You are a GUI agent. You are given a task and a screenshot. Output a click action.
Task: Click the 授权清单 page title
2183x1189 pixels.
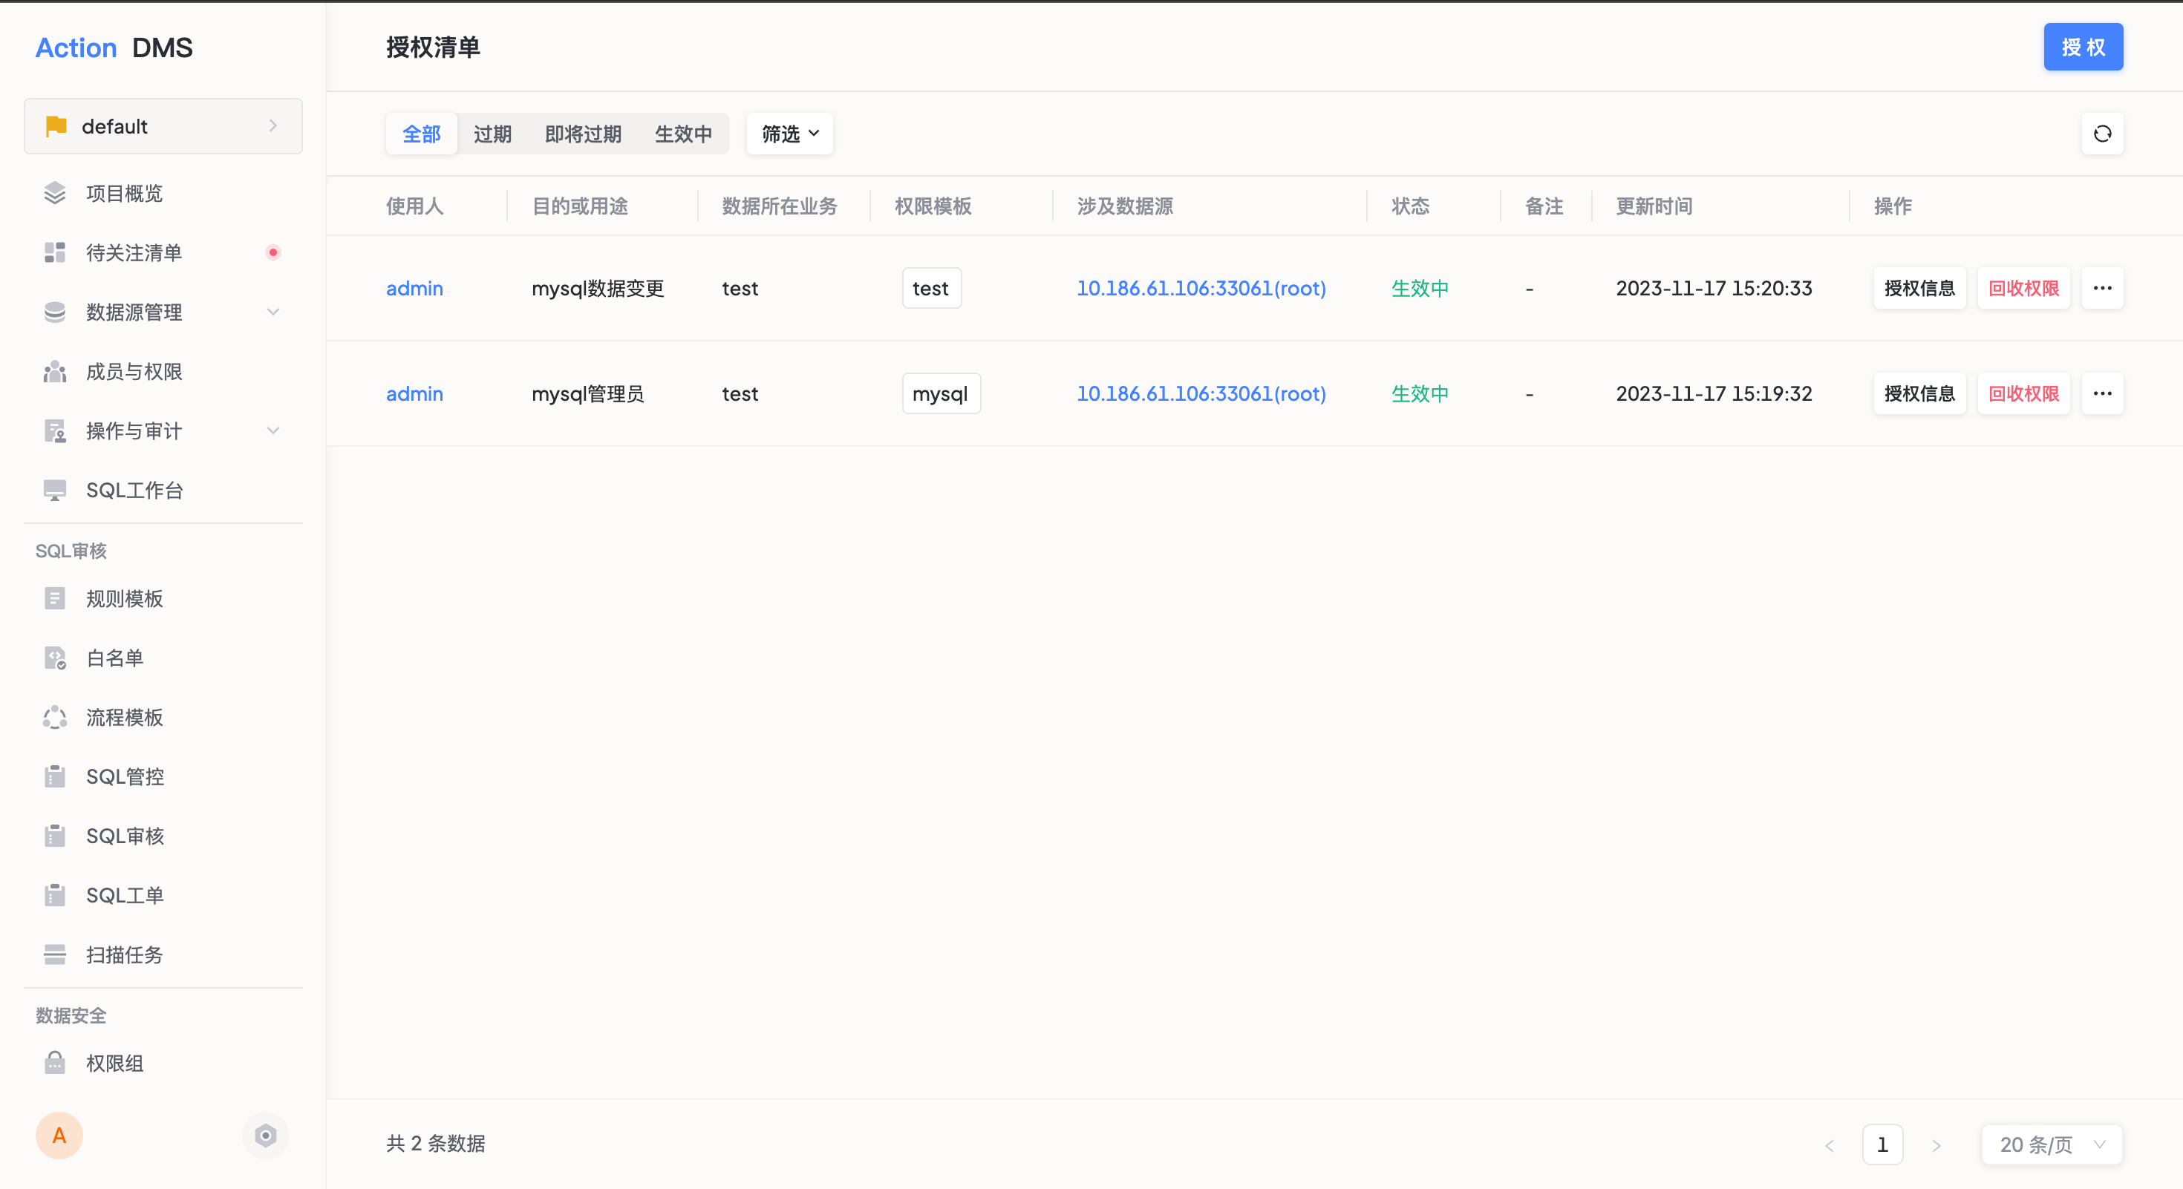coord(433,48)
